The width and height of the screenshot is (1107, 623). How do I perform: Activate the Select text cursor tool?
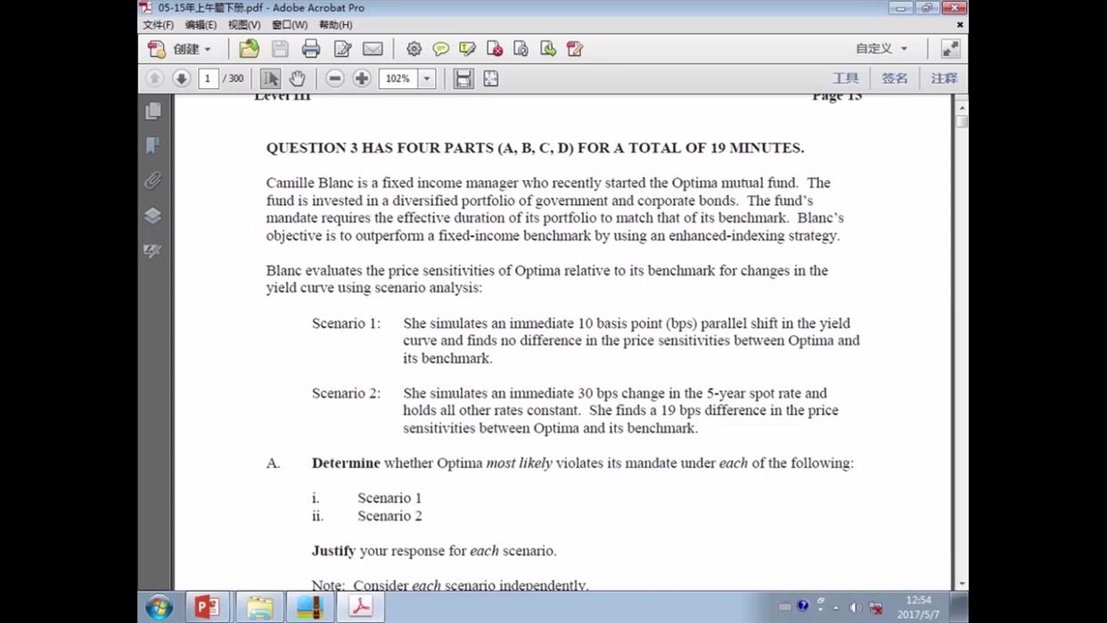click(x=270, y=78)
